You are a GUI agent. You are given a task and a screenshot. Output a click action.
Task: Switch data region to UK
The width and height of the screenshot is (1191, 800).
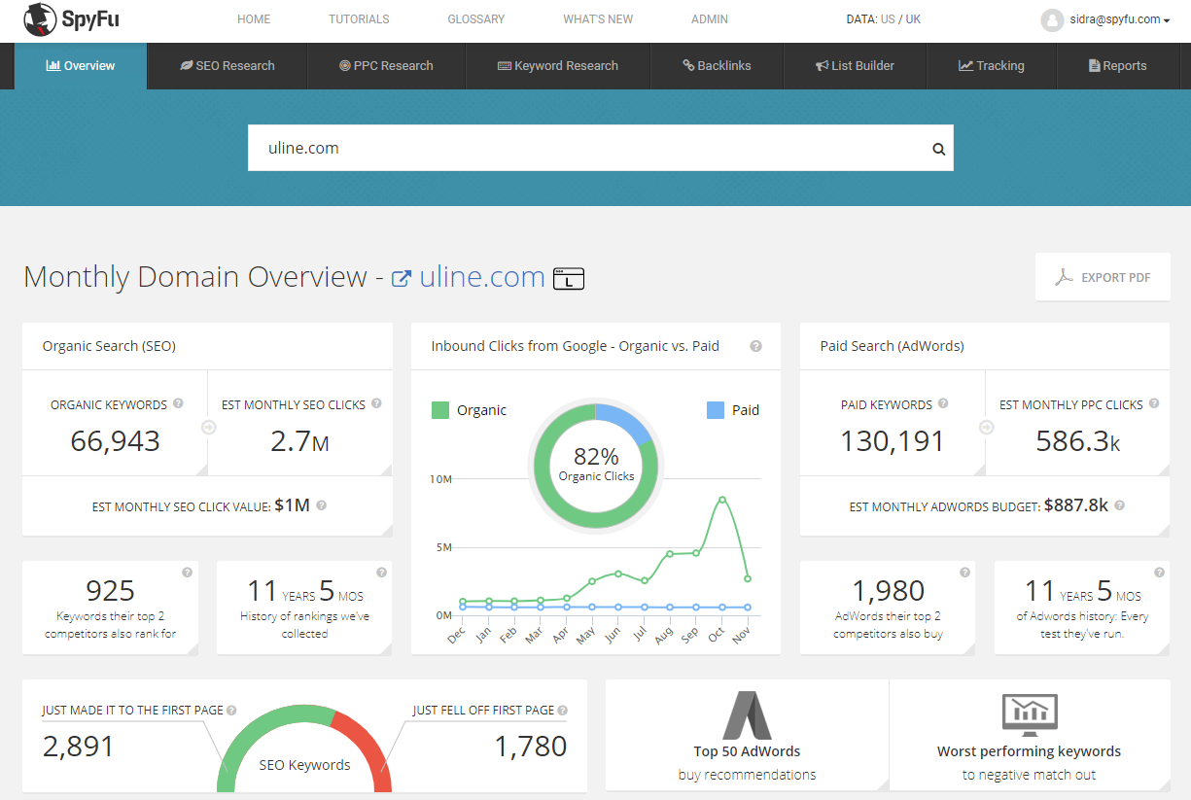point(913,19)
